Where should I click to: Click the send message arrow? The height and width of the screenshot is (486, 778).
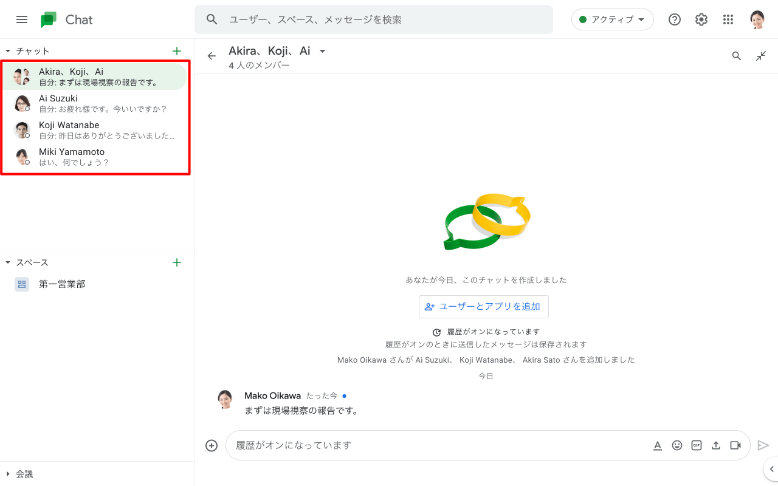coord(763,445)
